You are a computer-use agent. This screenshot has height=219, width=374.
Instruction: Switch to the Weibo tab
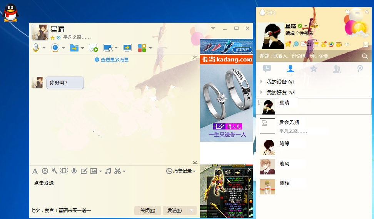click(360, 69)
